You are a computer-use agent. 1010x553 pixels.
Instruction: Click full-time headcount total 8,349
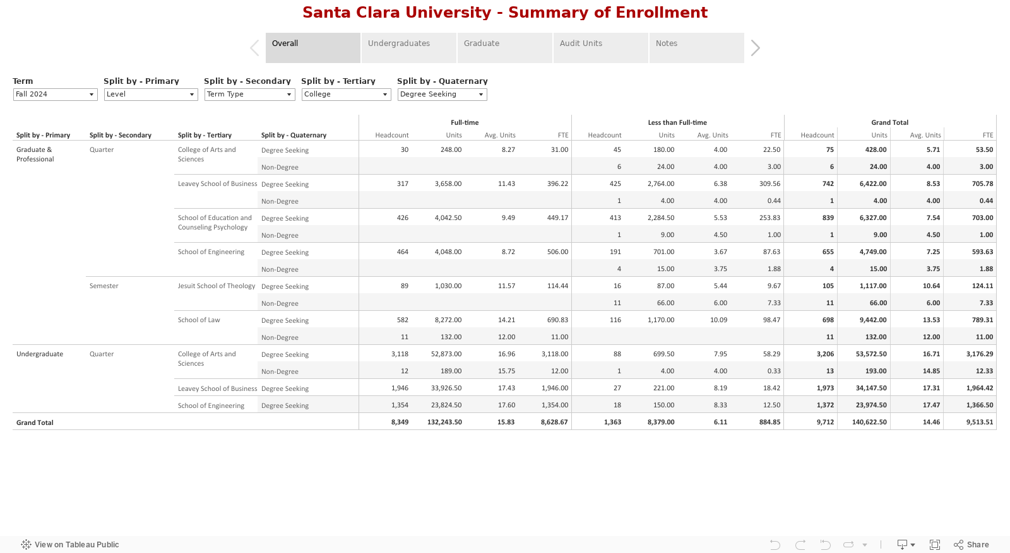click(x=400, y=422)
